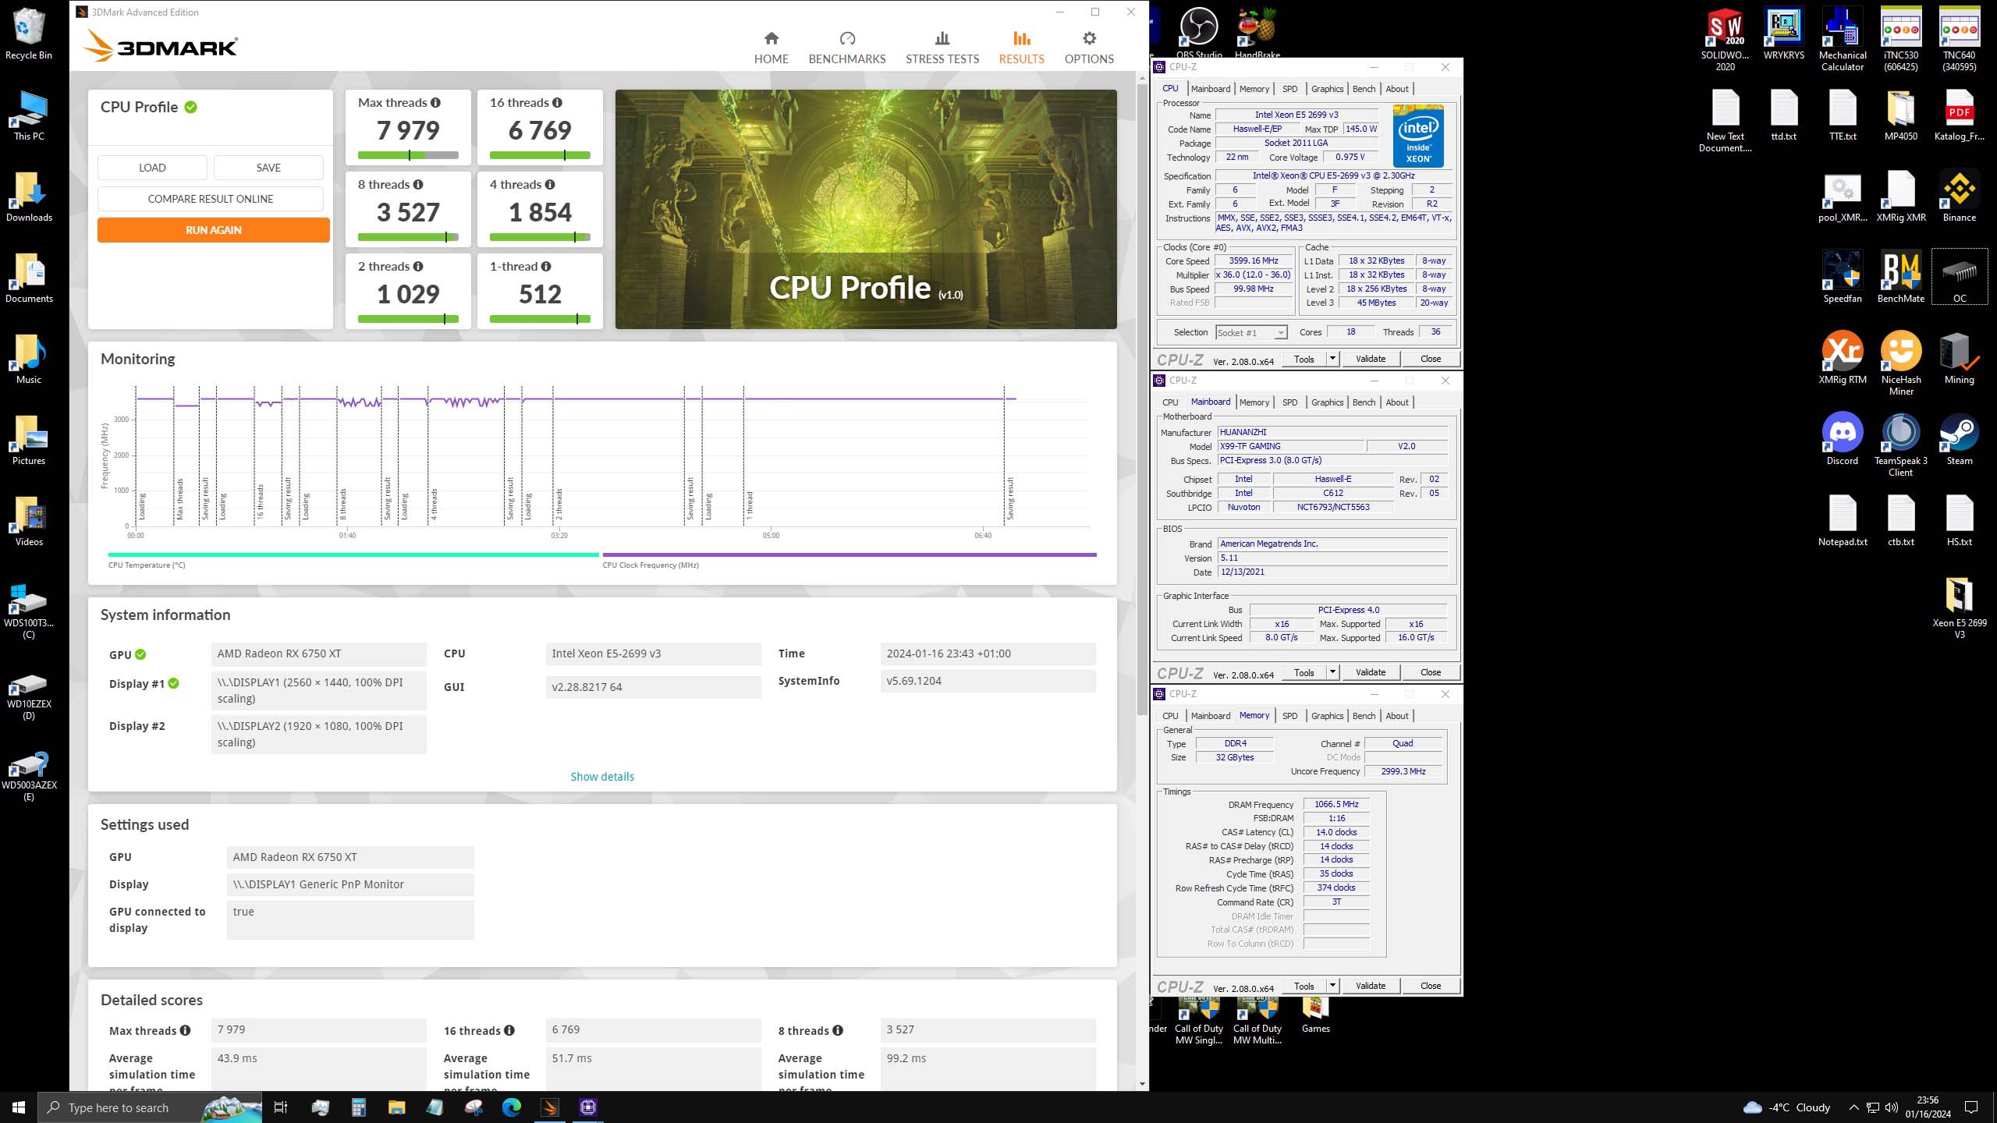Screen dimensions: 1997x1123
Task: Switch to the Bench tab in top CPU-Z window
Action: pos(1364,89)
